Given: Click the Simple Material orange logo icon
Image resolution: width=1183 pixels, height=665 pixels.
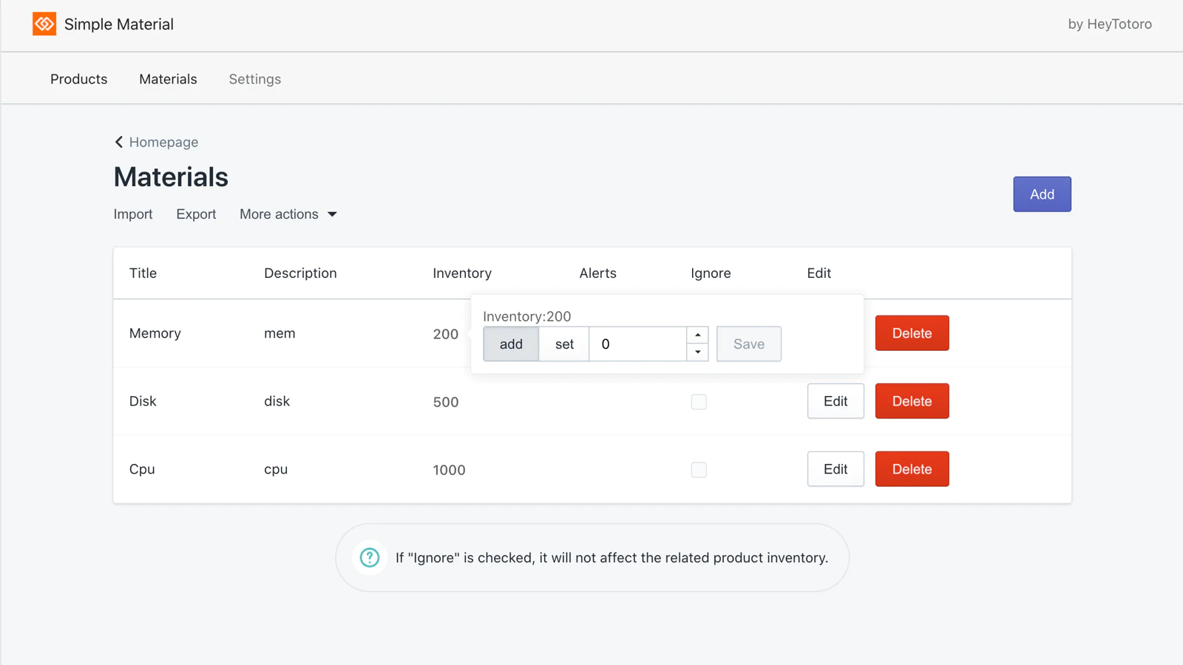Looking at the screenshot, I should (x=44, y=24).
